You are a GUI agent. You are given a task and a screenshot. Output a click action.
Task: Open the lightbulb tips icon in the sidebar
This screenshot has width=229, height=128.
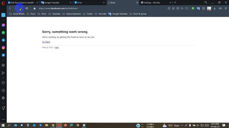click(3, 108)
